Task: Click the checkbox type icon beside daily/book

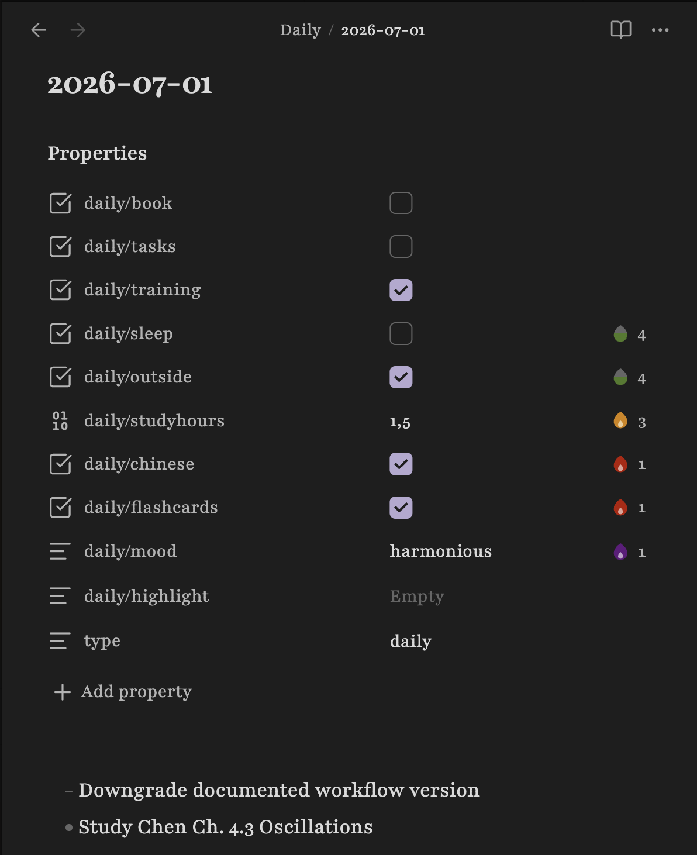Action: pos(60,203)
